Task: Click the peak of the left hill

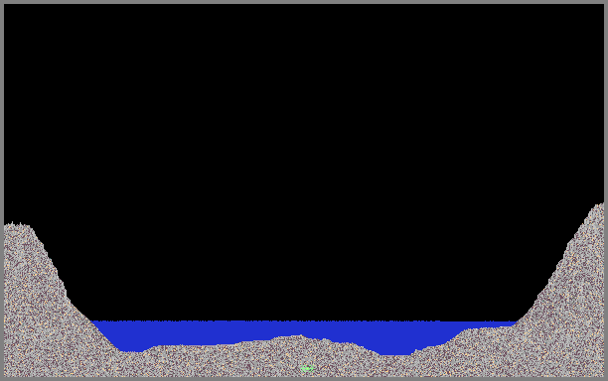Action: point(18,225)
